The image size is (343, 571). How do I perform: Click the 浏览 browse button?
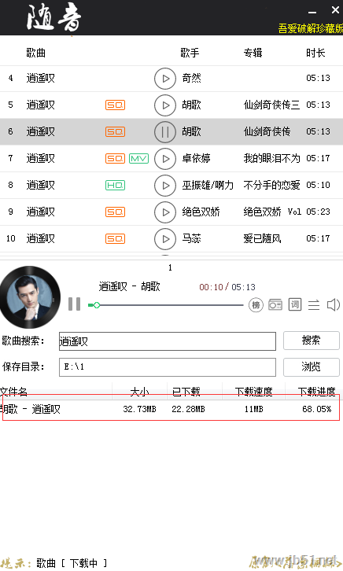click(x=312, y=367)
